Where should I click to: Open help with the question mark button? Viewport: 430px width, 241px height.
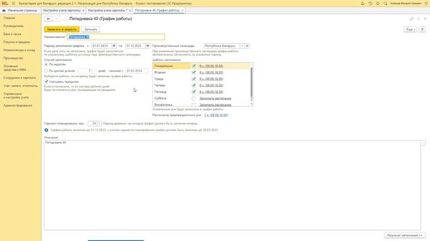(x=423, y=29)
